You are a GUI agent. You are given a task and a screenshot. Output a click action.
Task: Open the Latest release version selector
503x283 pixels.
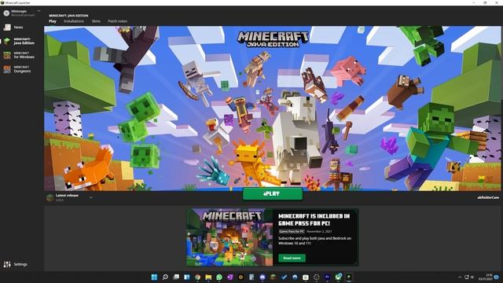(x=70, y=197)
